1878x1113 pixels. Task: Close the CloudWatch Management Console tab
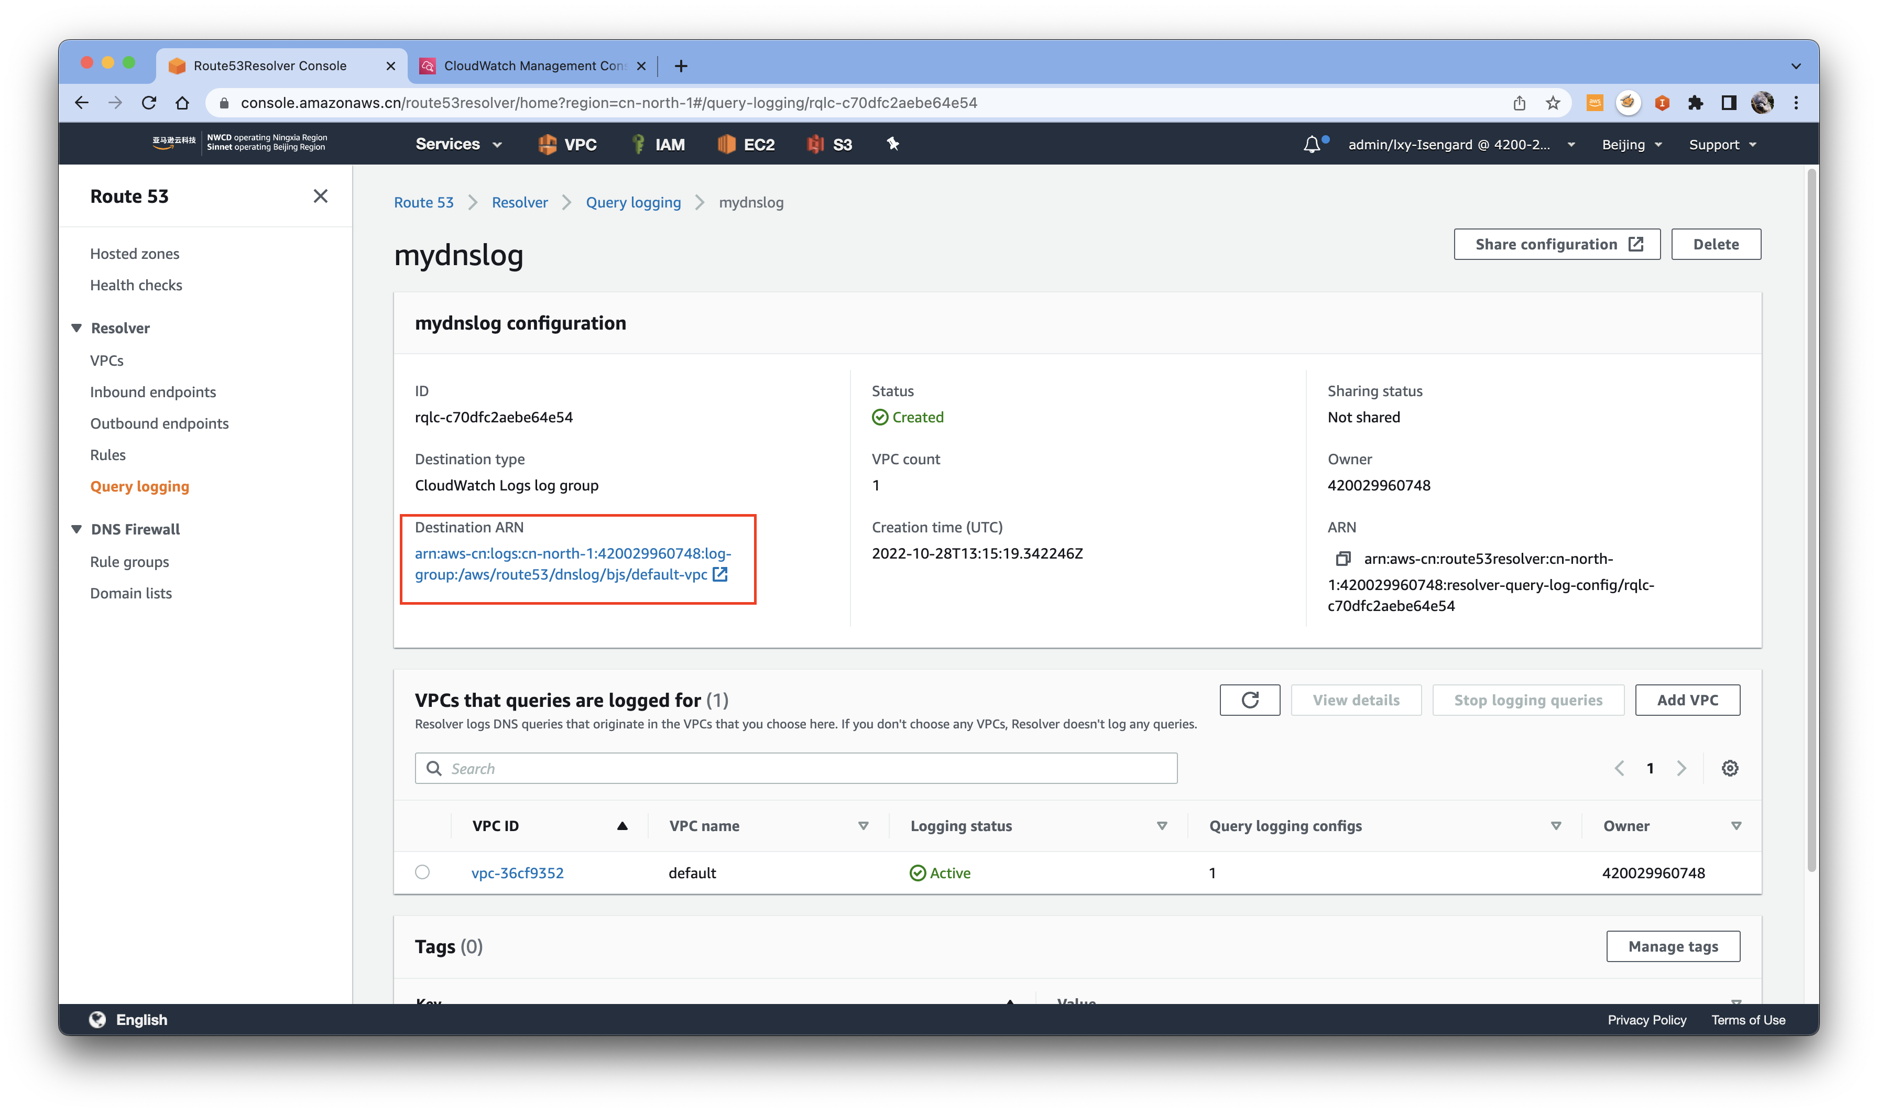coord(640,66)
